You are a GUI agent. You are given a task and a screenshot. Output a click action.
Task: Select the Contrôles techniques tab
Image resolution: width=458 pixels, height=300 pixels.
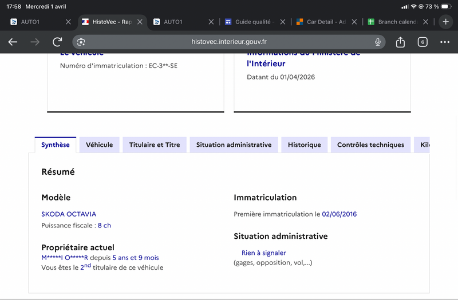[x=370, y=145]
